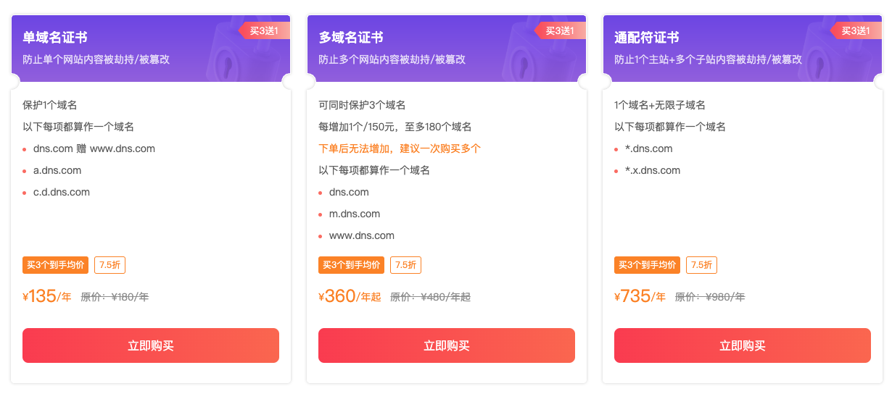Click the 7.5折 badge on 多域名证书 card
Screen dimensions: 892x394
(x=406, y=265)
